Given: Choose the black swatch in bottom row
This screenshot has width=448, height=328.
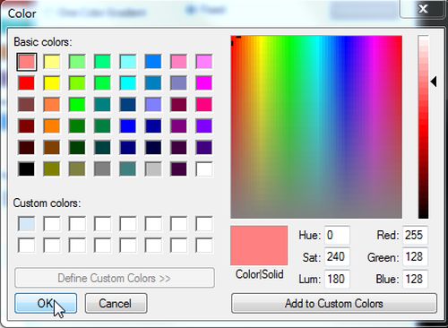Looking at the screenshot, I should coord(26,169).
